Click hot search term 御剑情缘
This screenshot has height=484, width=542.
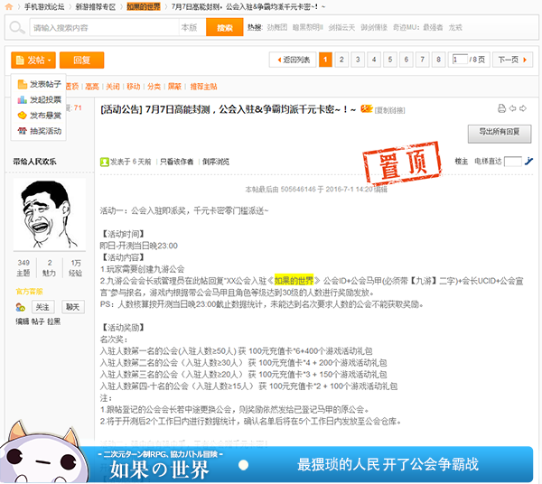(x=374, y=27)
